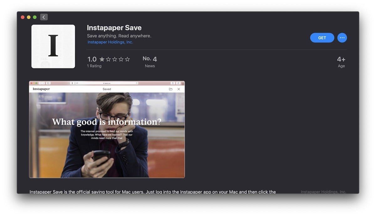376x216 pixels.
Task: Click the Saved tab header in the screenshot
Action: 107,89
